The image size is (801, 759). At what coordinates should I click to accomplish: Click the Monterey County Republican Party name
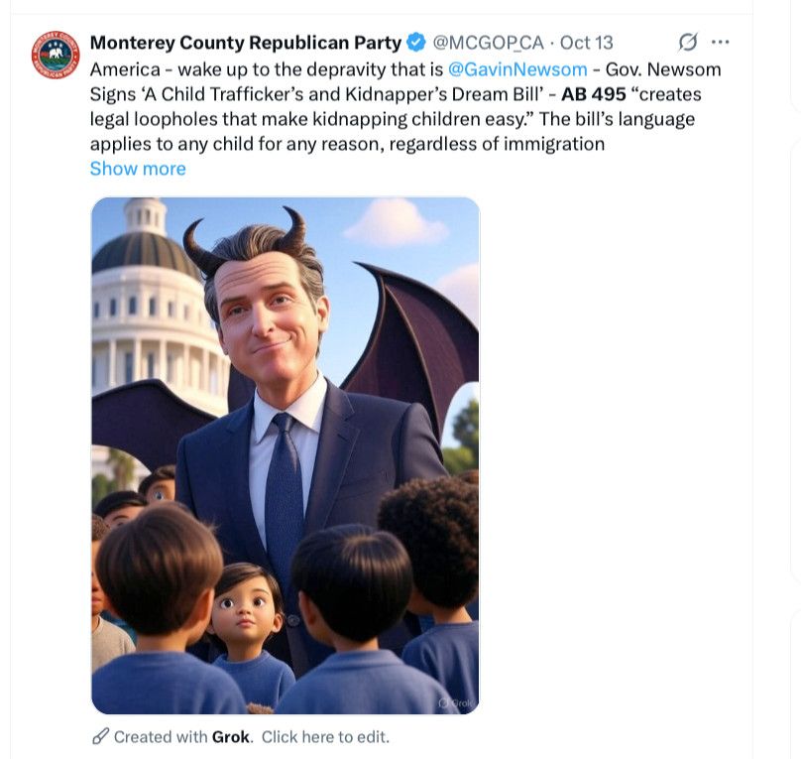click(x=246, y=43)
